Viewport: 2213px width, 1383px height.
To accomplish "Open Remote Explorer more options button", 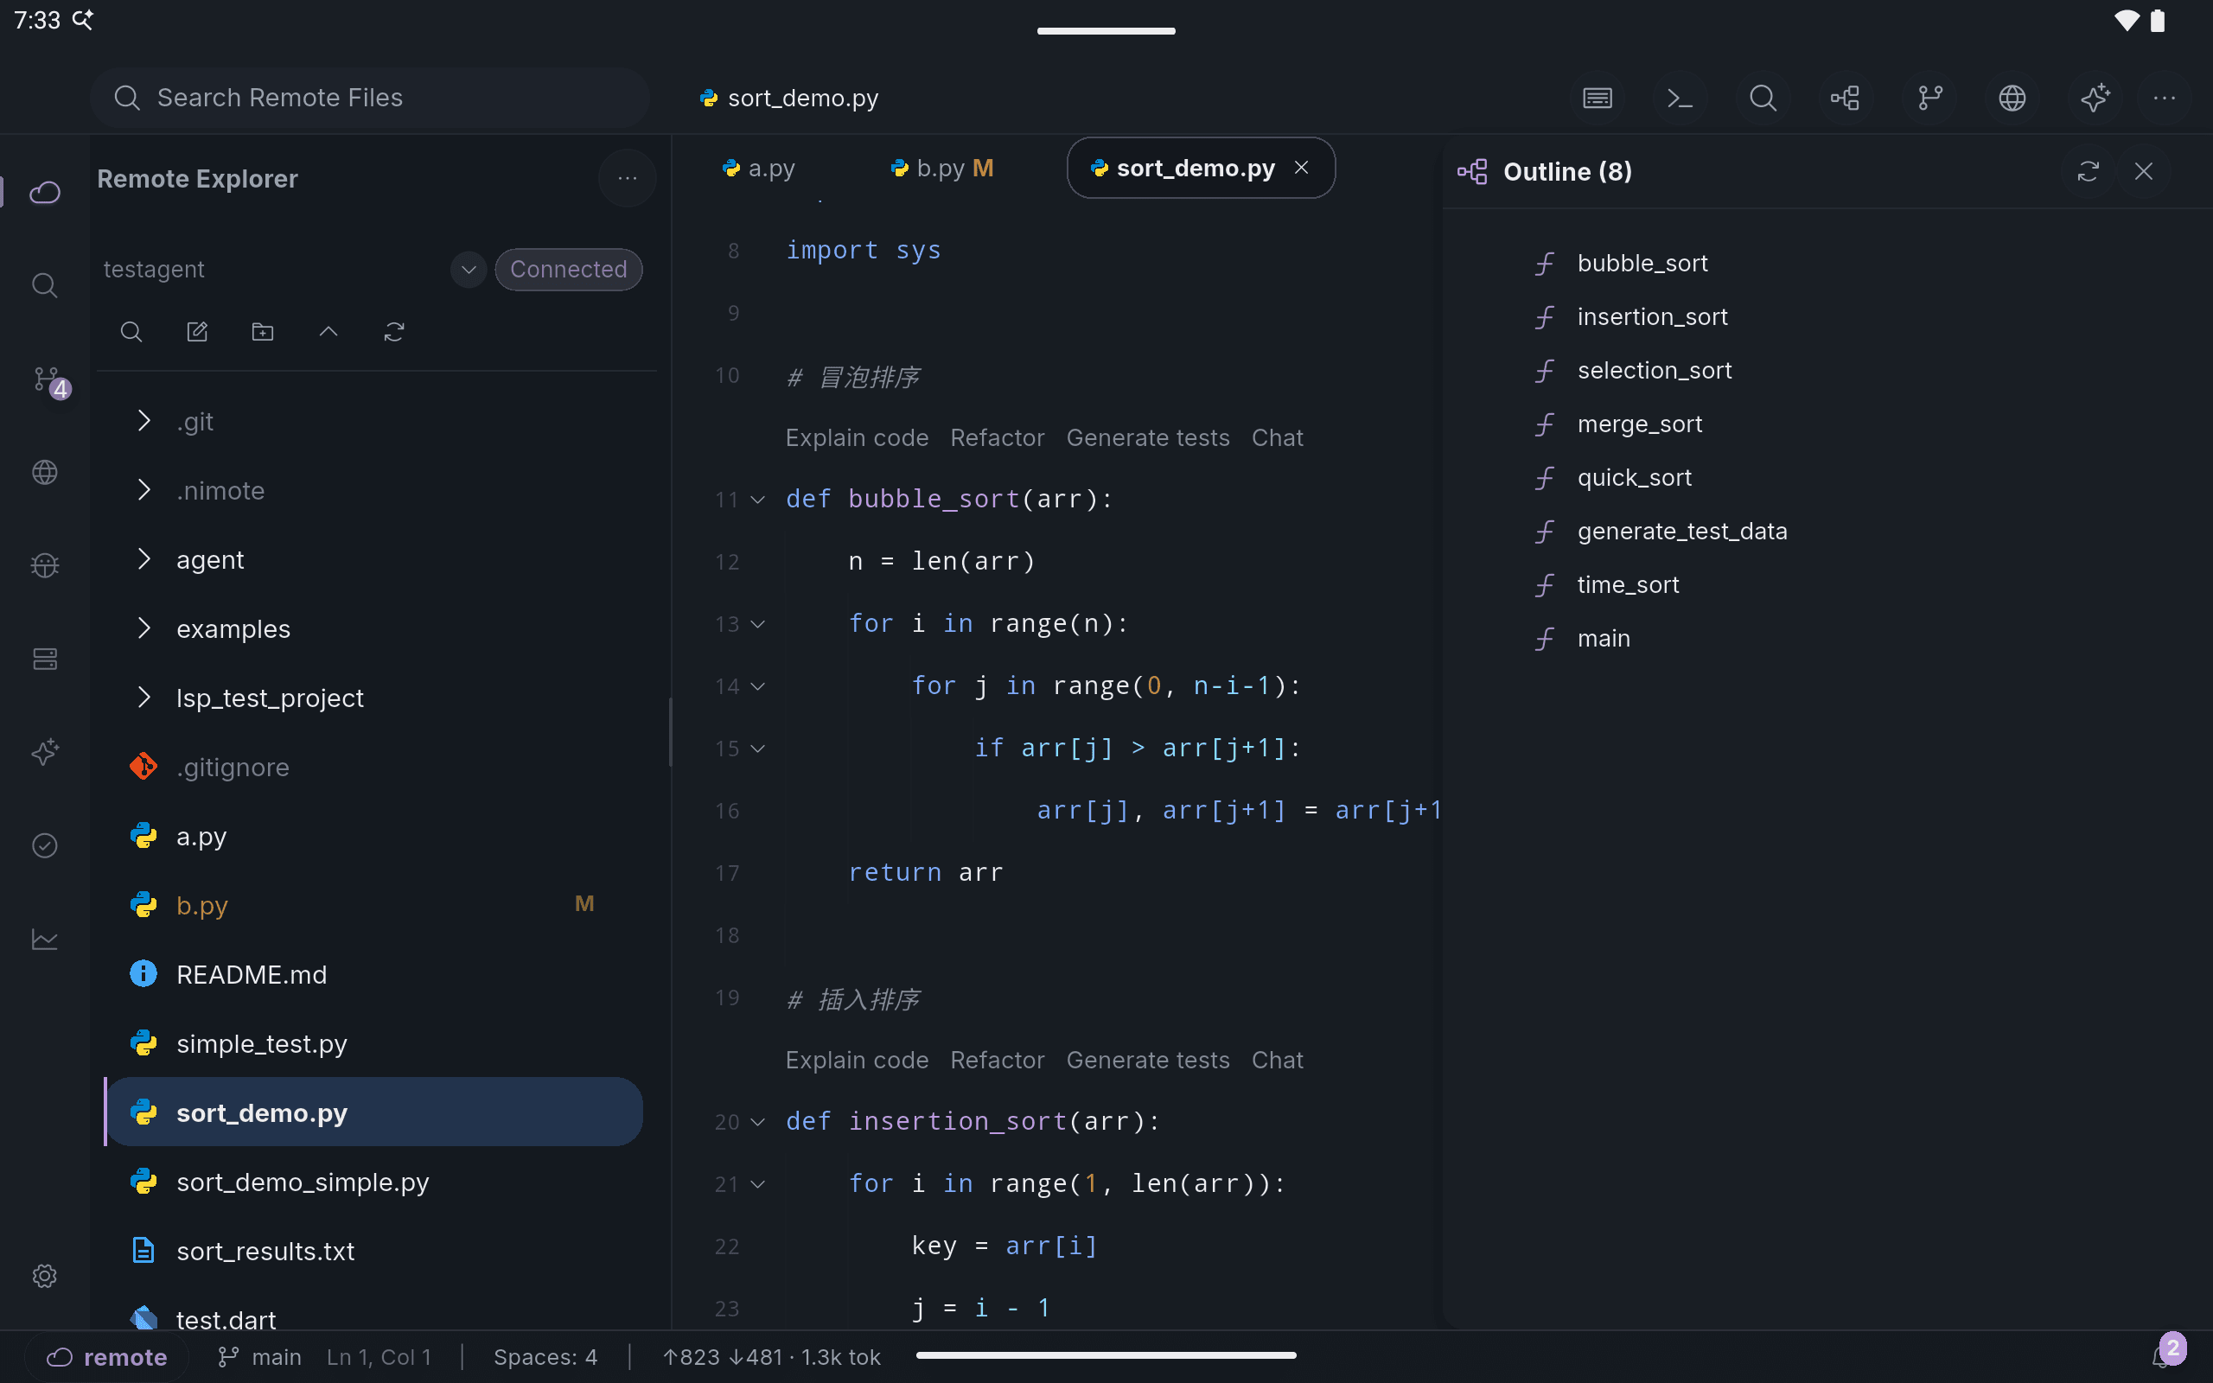I will pyautogui.click(x=628, y=178).
